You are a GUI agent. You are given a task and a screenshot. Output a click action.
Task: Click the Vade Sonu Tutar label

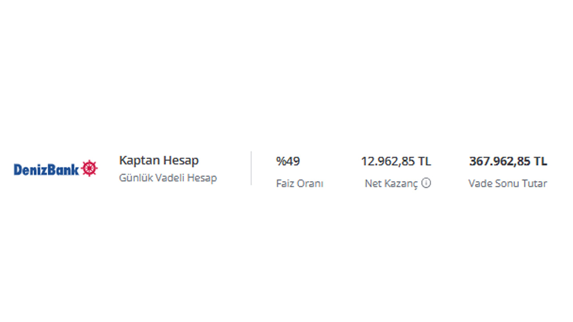[x=508, y=183]
